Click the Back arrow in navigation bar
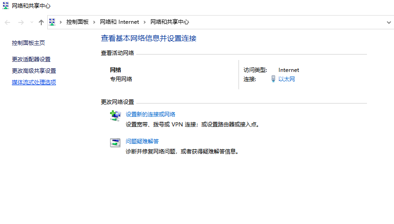The width and height of the screenshot is (394, 224). pos(8,22)
